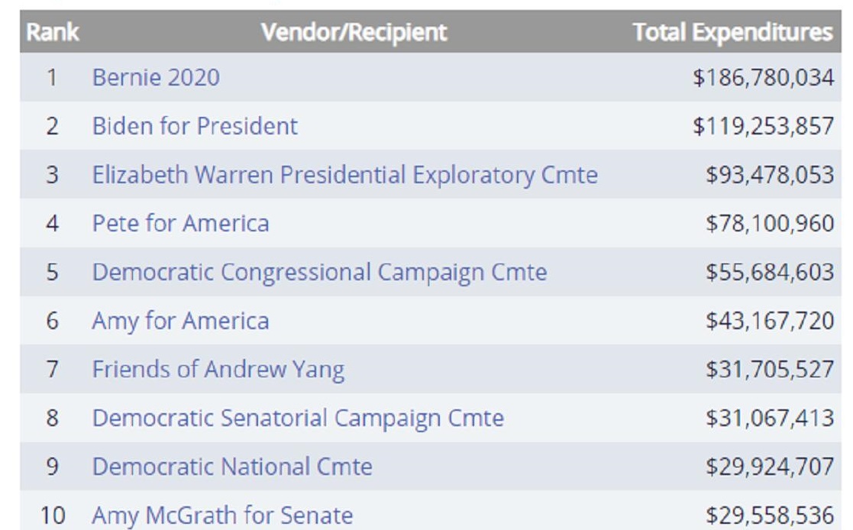Select Democratic Senatorial Campaign Cmte link

coord(298,419)
